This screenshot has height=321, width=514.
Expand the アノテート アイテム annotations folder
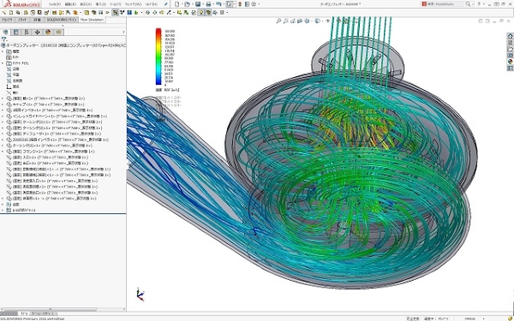[3, 63]
